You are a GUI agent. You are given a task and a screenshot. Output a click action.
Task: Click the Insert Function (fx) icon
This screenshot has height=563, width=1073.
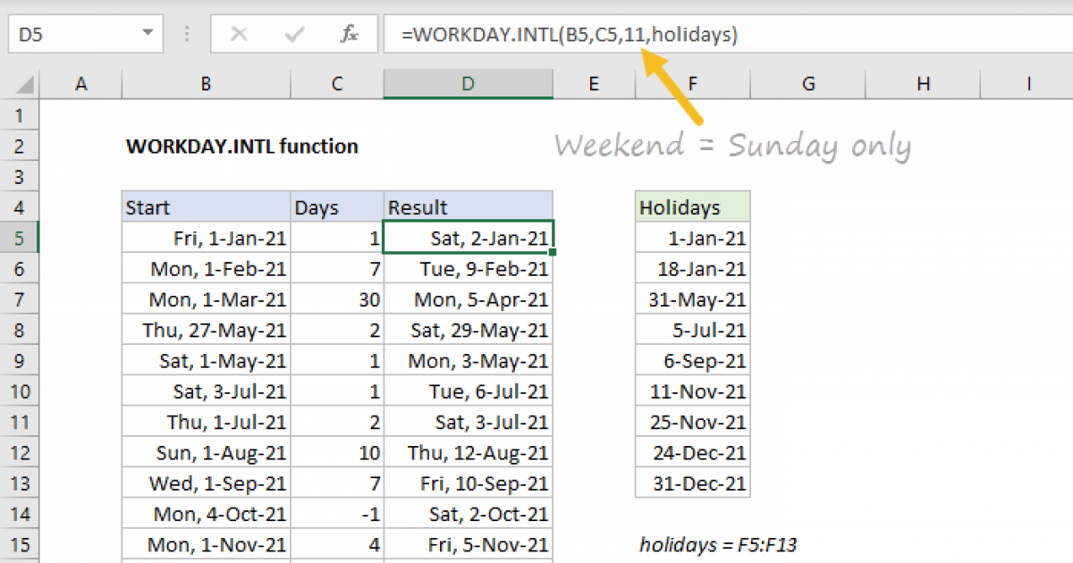(x=349, y=35)
